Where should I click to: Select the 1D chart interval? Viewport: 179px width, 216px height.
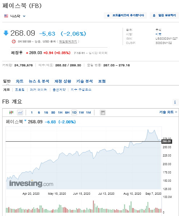[x=74, y=113]
